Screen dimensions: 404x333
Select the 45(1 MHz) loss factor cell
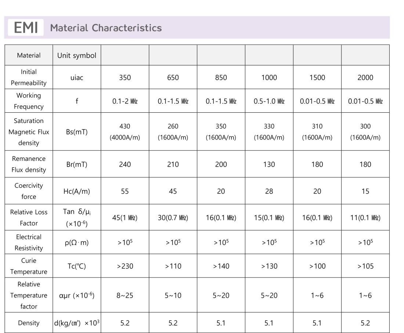tap(125, 218)
